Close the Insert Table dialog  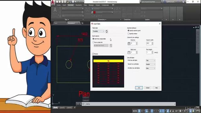point(160,24)
